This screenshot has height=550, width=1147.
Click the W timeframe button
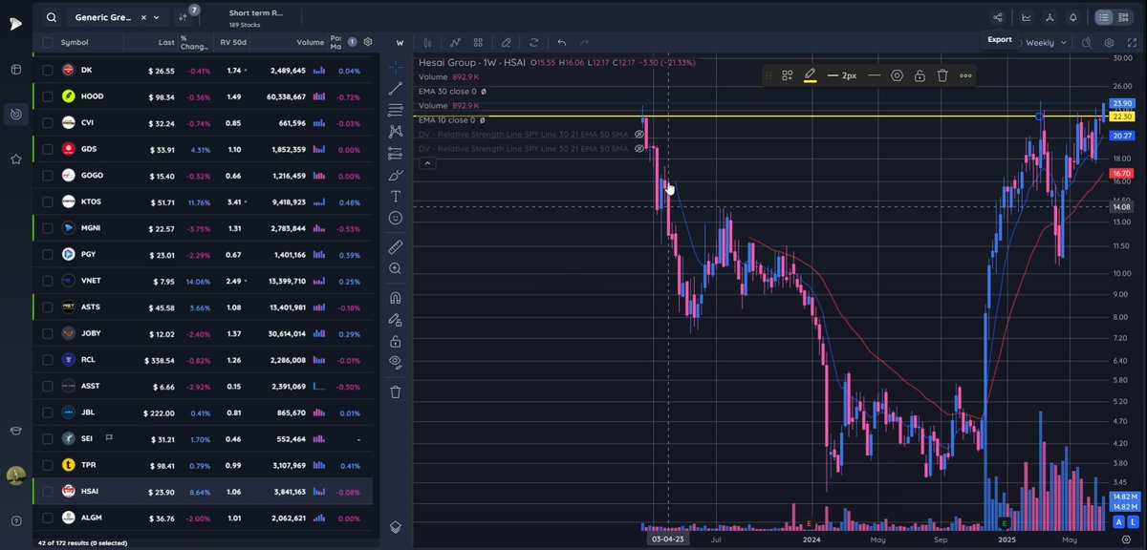tap(400, 42)
